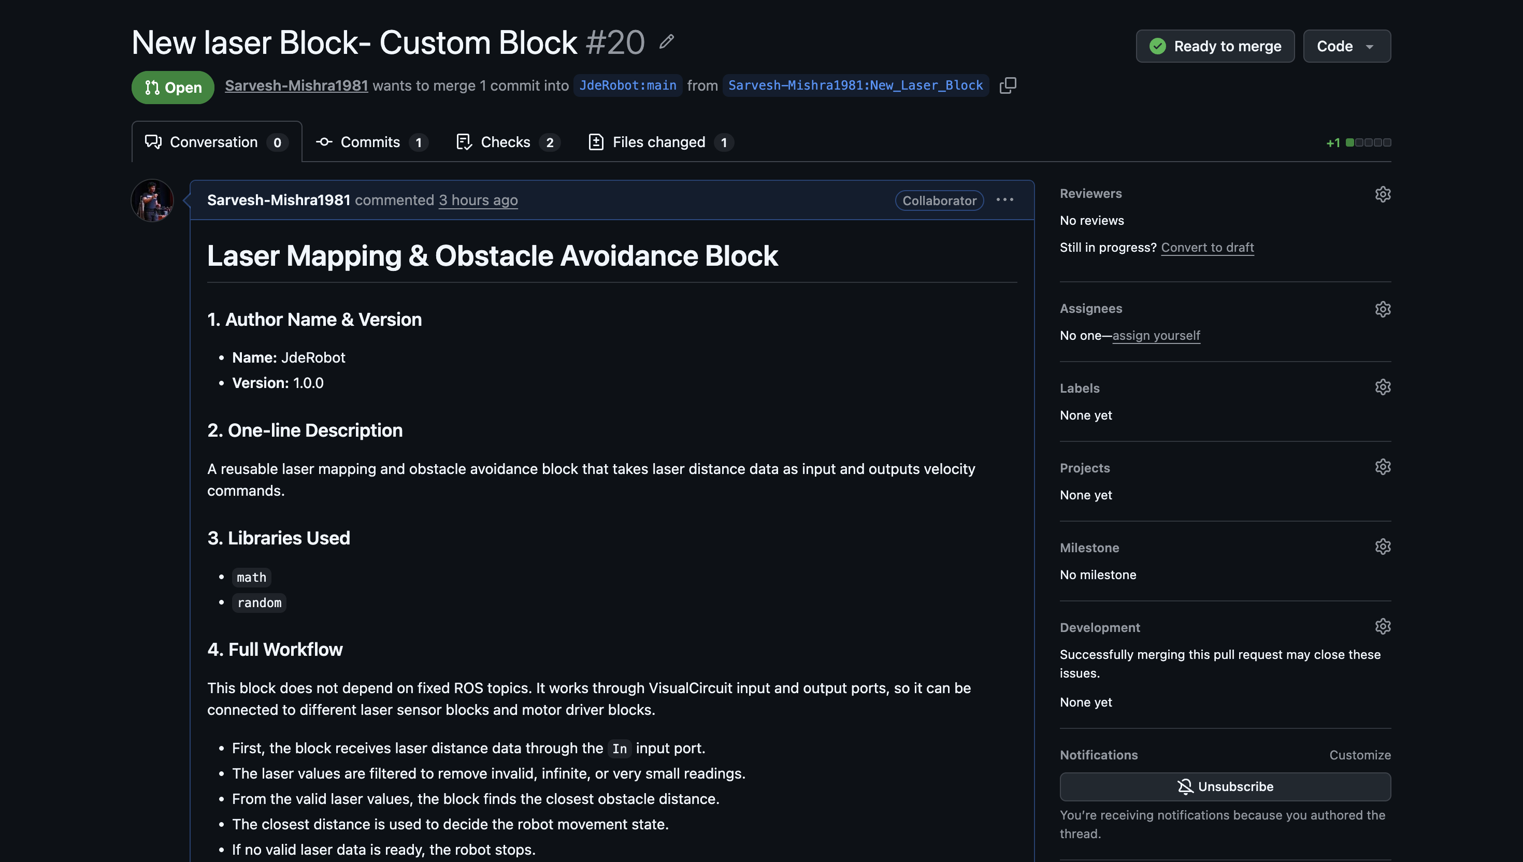Screen dimensions: 1523x862
Task: Click the Laser Mapping & Obstacle Avoidance Block heading
Action: 492,256
